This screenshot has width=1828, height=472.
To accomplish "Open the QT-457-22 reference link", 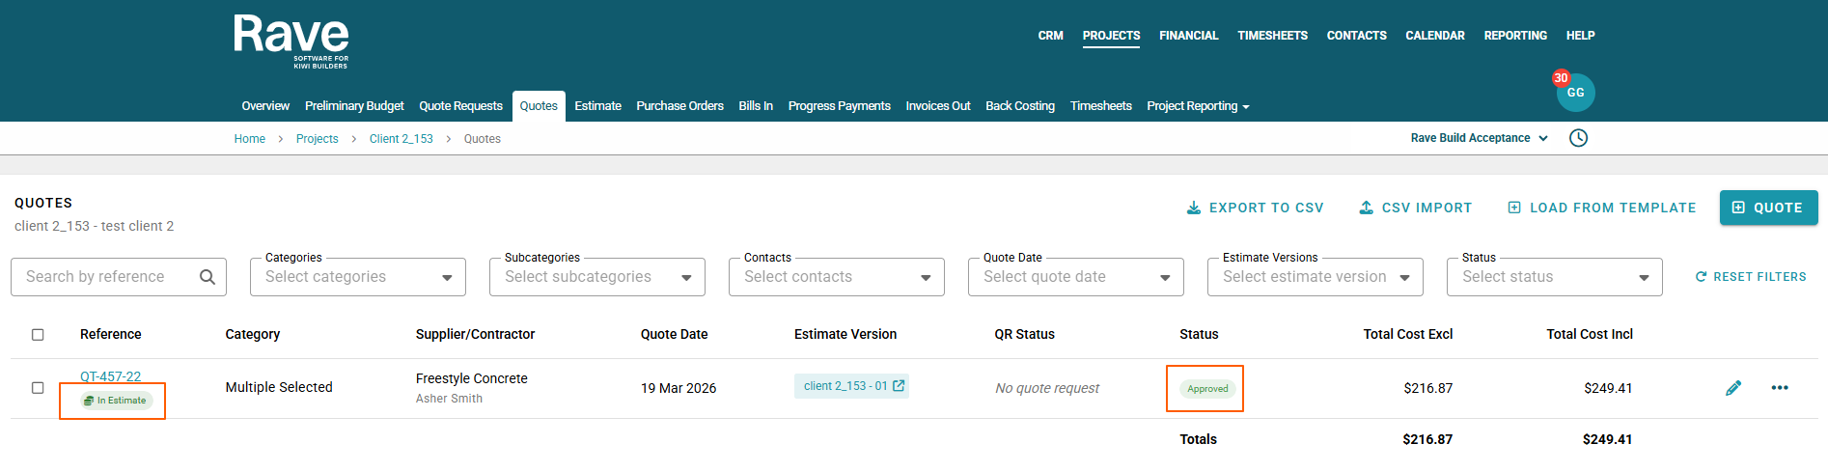I will (110, 376).
